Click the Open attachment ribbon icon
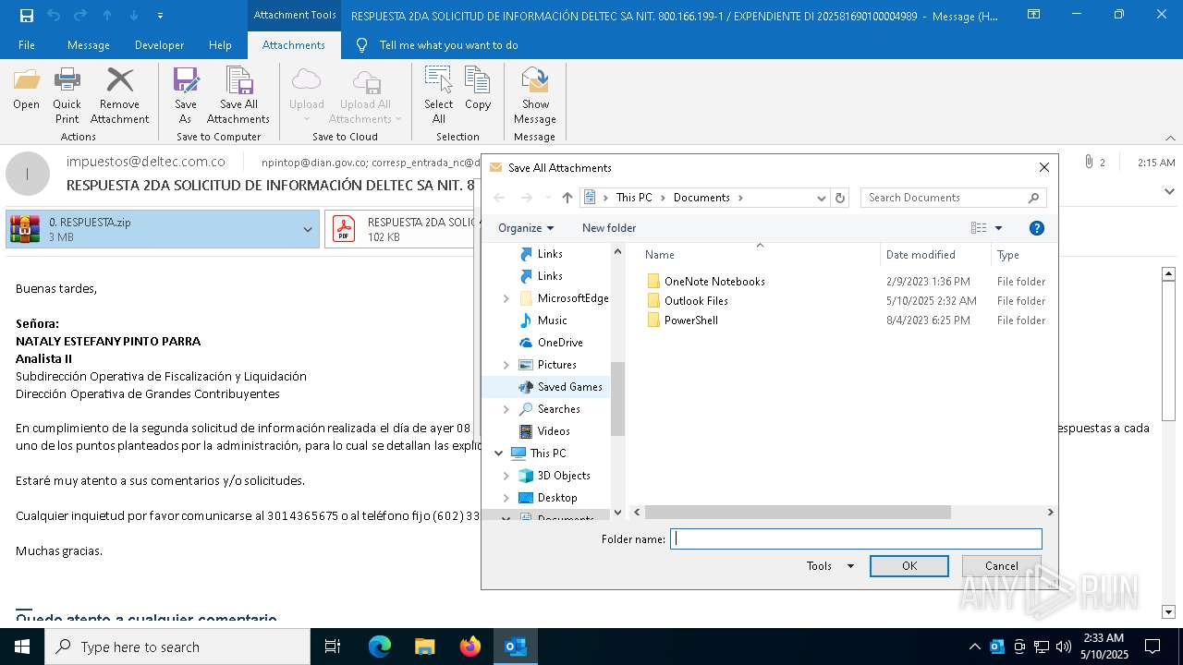 pyautogui.click(x=26, y=91)
